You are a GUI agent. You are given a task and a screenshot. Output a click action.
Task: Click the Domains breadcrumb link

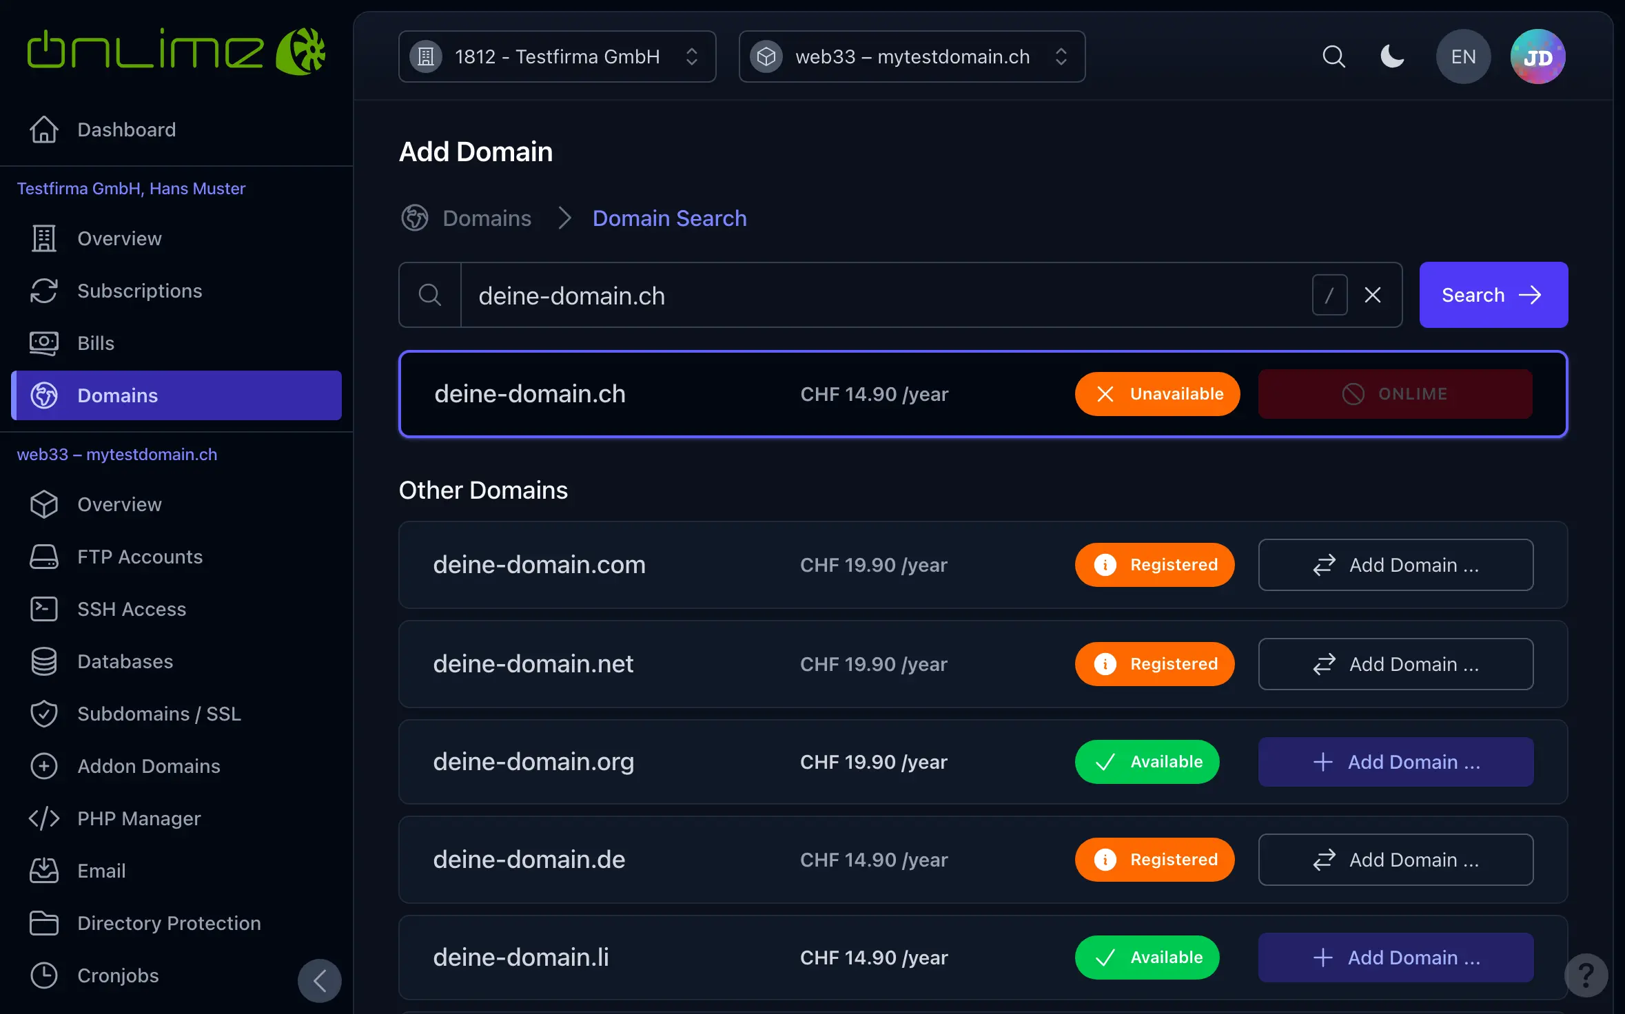(487, 218)
